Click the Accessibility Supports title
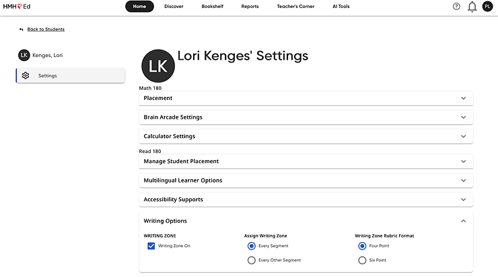This screenshot has width=498, height=277. [174, 199]
